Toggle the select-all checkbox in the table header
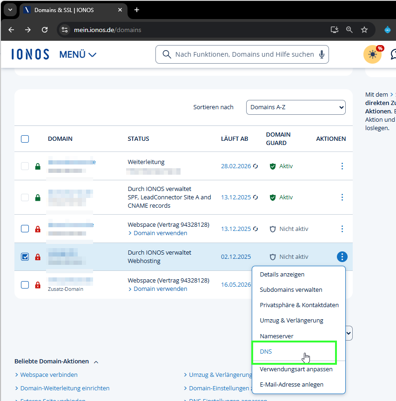 pos(25,139)
